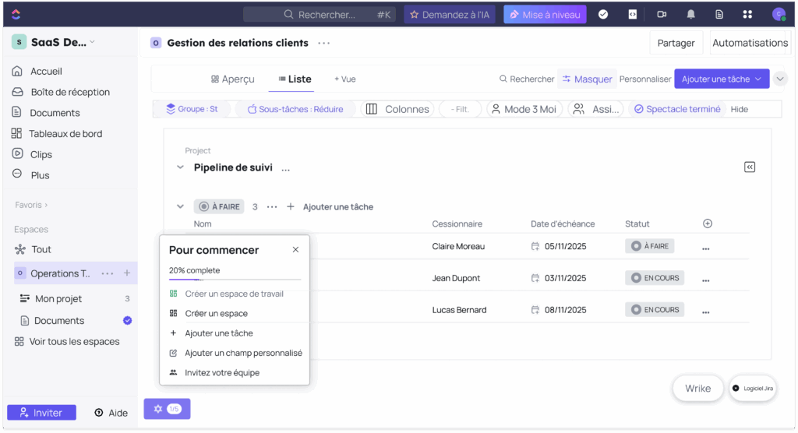Open the code snippet icon in top bar
798x433 pixels.
[x=633, y=14]
